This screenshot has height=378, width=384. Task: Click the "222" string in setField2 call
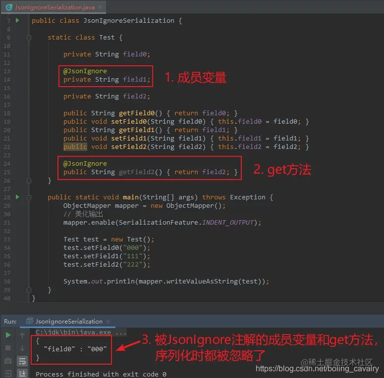click(x=133, y=265)
